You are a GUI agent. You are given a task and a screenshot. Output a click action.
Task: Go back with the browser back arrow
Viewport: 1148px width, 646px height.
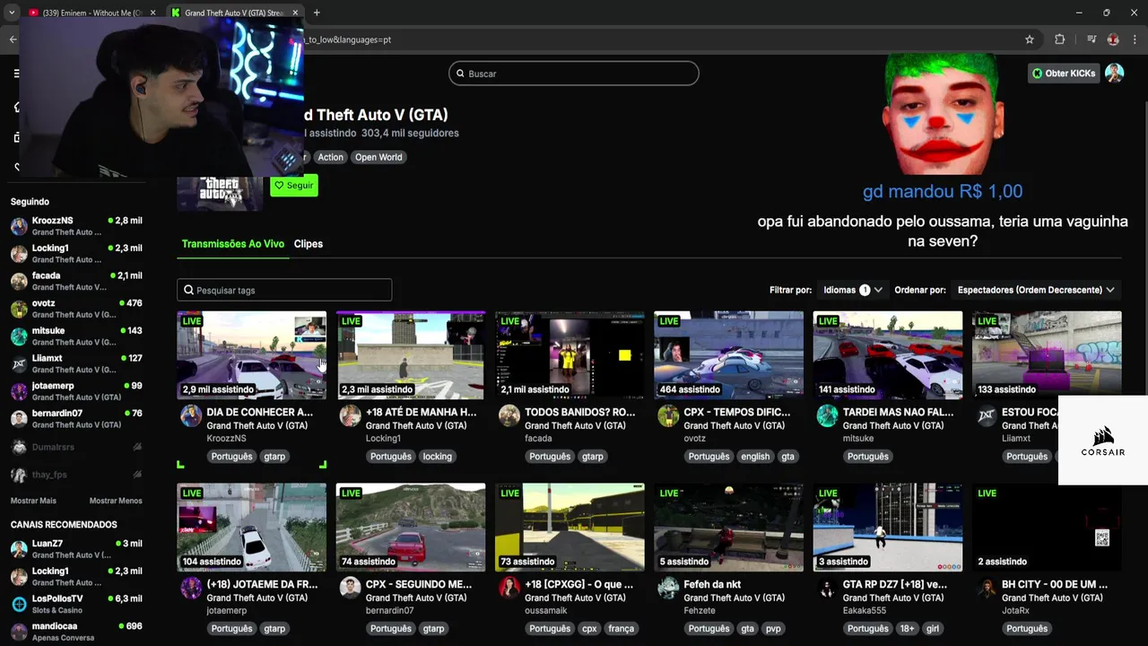click(13, 39)
